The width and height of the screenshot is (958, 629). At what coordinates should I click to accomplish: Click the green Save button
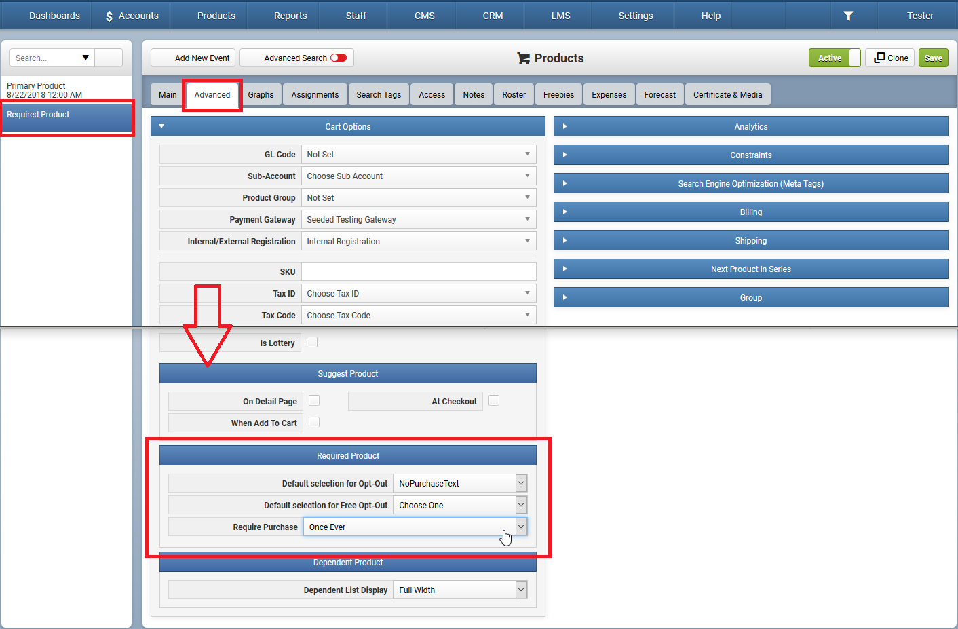[x=934, y=58]
